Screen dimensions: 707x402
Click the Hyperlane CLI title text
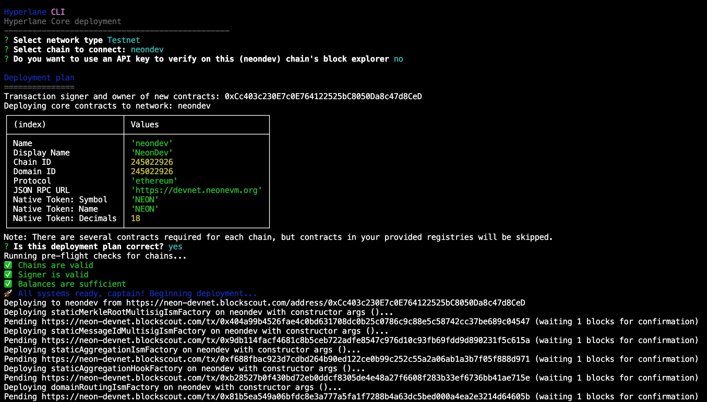tap(34, 12)
